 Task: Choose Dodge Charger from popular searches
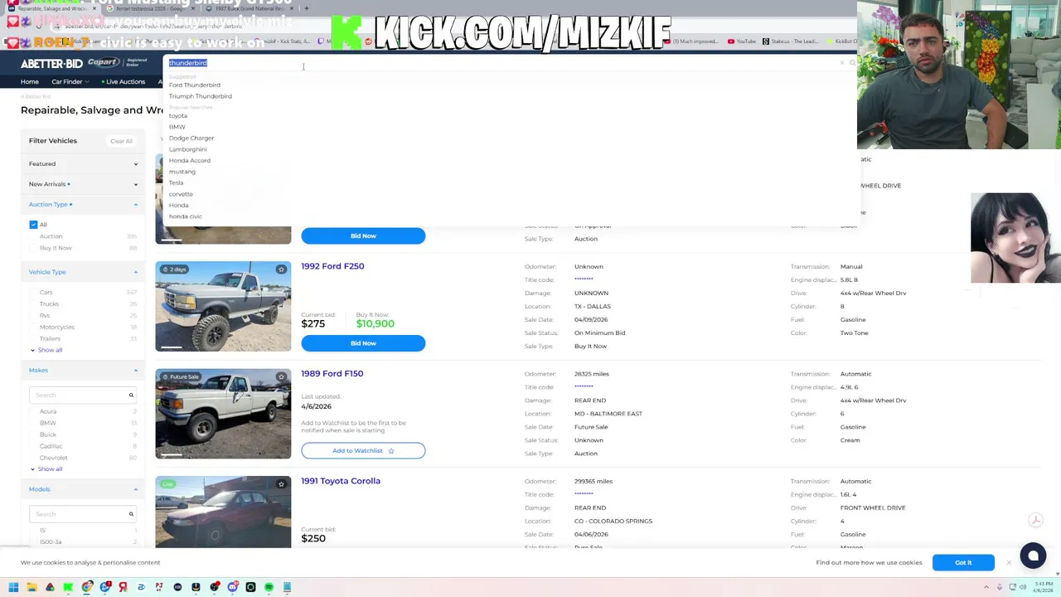point(191,138)
